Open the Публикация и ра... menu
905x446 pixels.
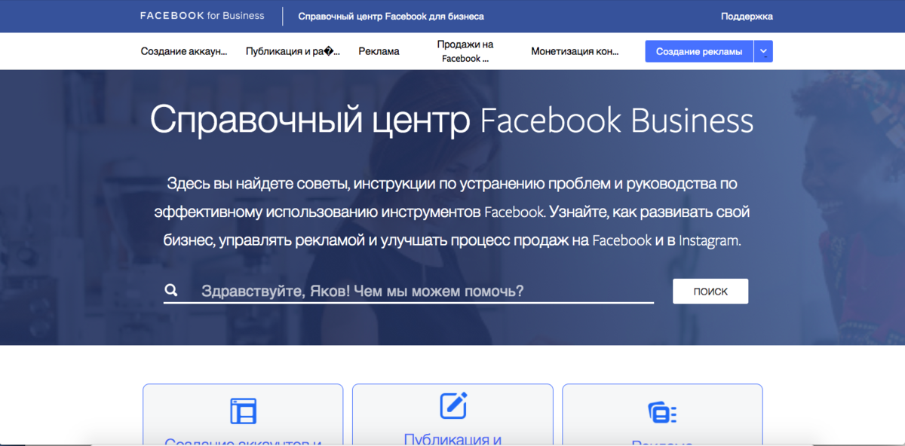click(293, 51)
